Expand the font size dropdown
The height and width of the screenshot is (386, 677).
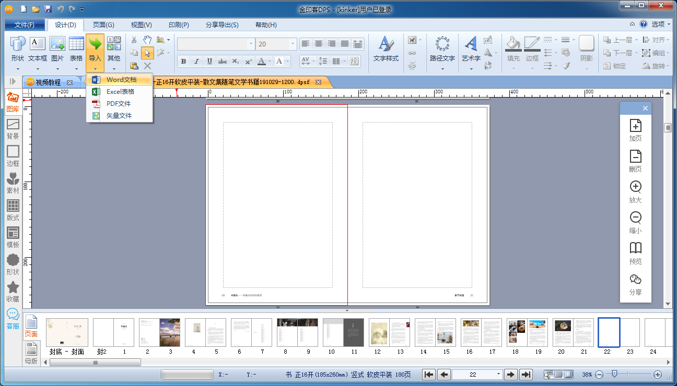pyautogui.click(x=293, y=44)
